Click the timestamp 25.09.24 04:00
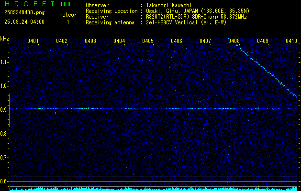 click(24, 22)
